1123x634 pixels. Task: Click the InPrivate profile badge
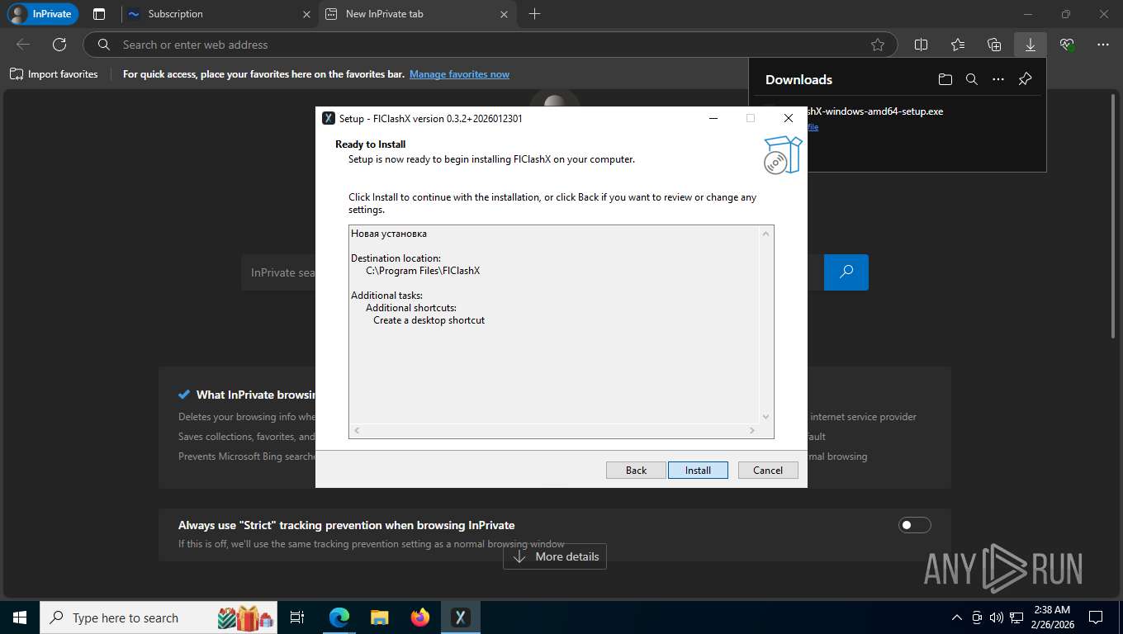pos(42,14)
